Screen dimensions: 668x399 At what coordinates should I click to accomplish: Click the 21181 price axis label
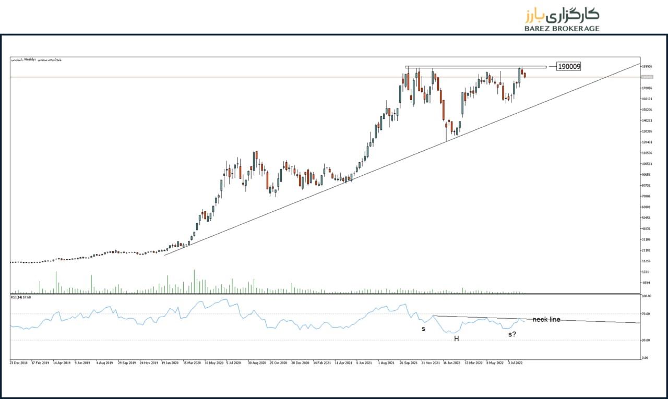click(646, 250)
